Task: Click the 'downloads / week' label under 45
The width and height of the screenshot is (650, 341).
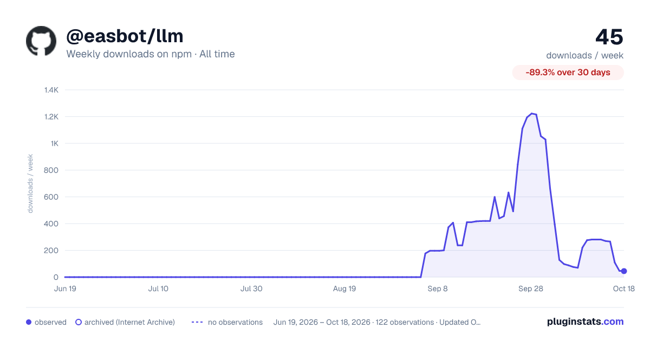Action: [x=585, y=55]
